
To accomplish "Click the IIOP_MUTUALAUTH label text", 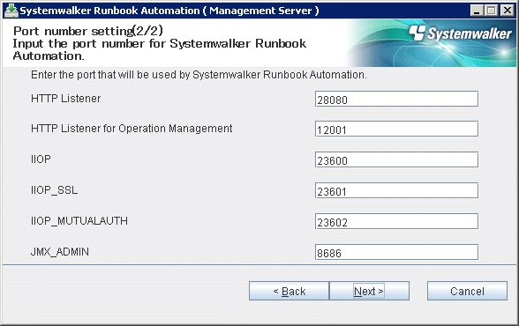I will 79,221.
